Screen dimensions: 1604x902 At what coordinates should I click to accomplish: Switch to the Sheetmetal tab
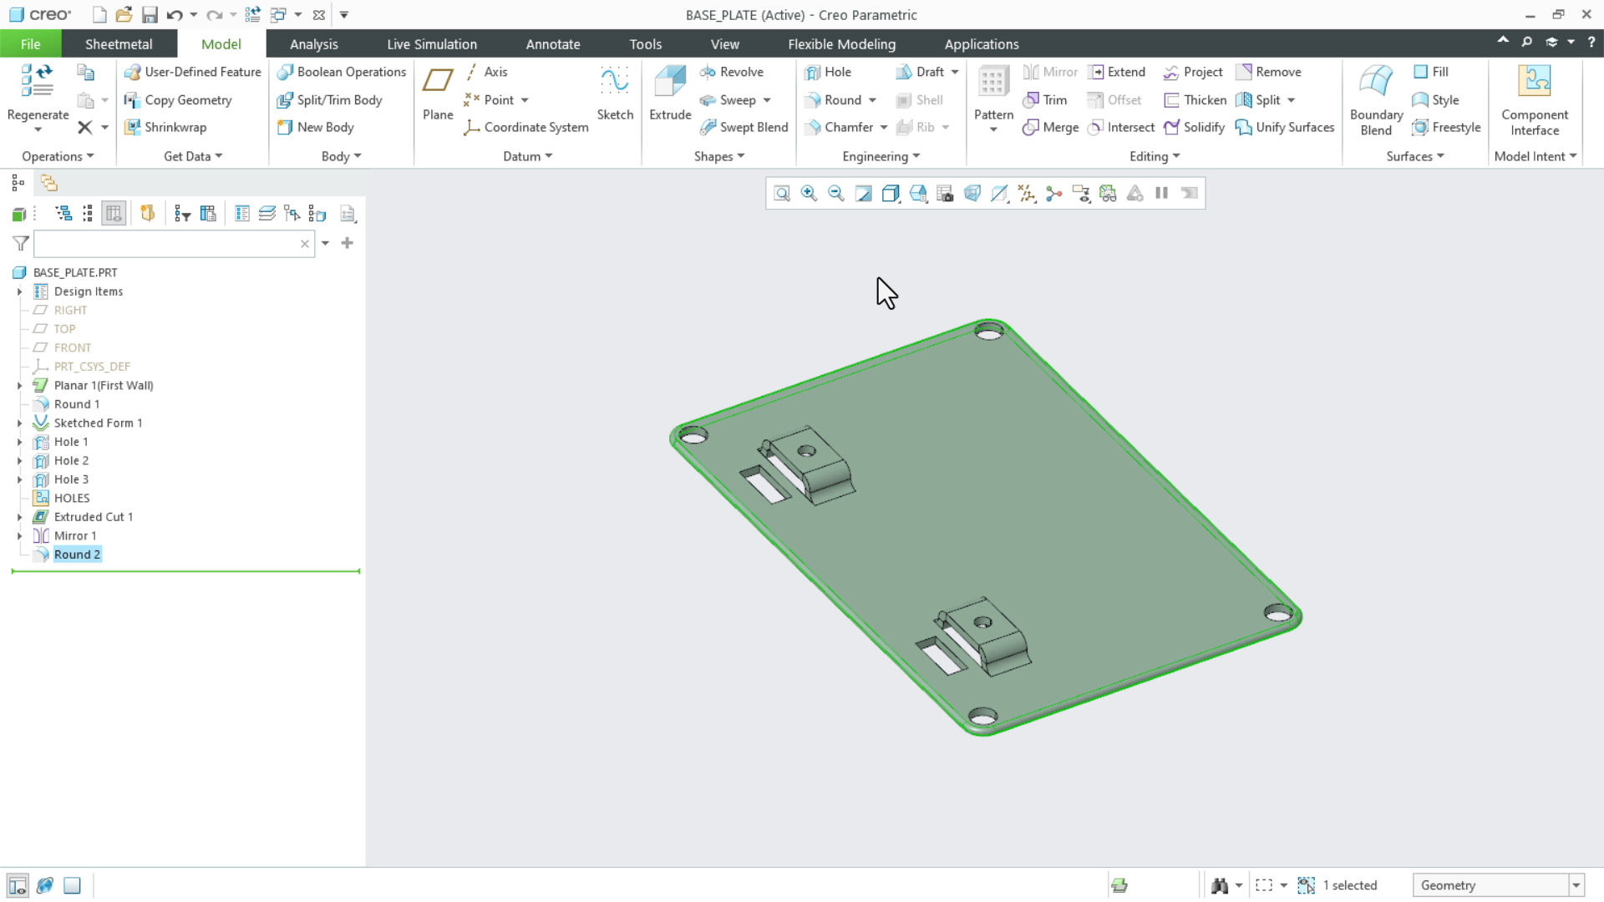click(x=119, y=44)
